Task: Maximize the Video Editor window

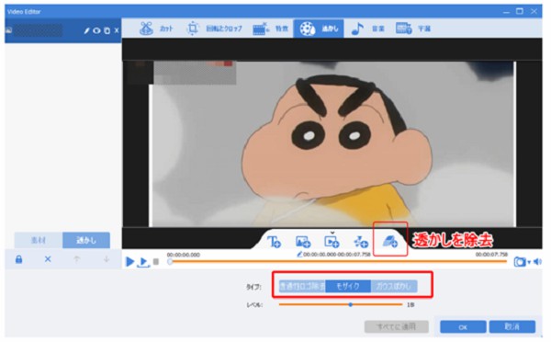Action: [x=520, y=11]
